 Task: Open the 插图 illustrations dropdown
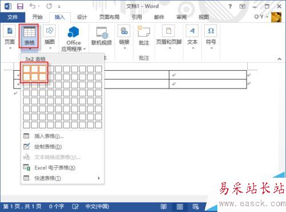[x=50, y=37]
